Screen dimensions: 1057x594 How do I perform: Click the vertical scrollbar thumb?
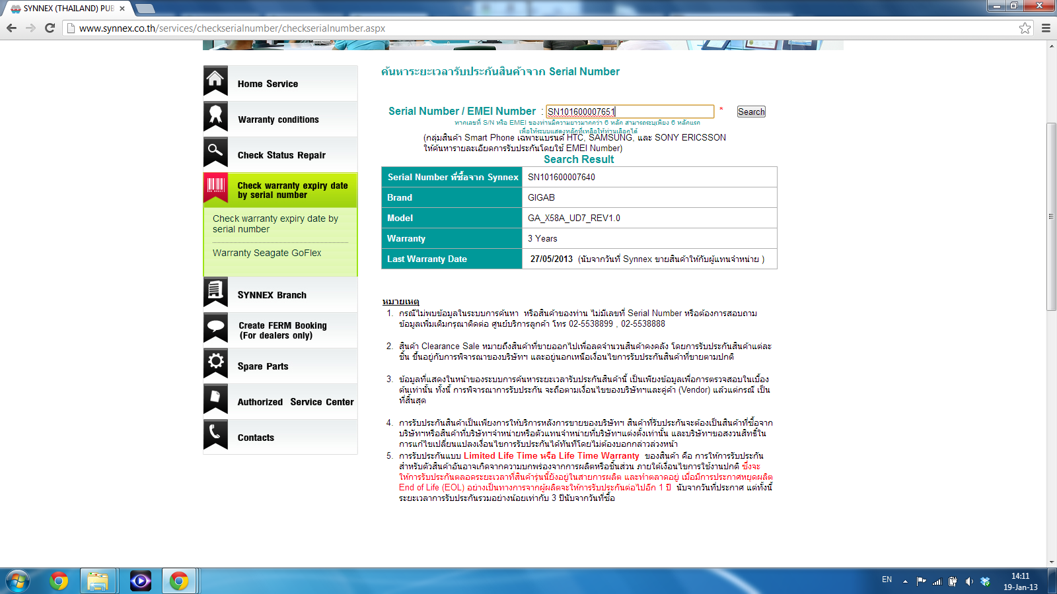coord(1052,216)
